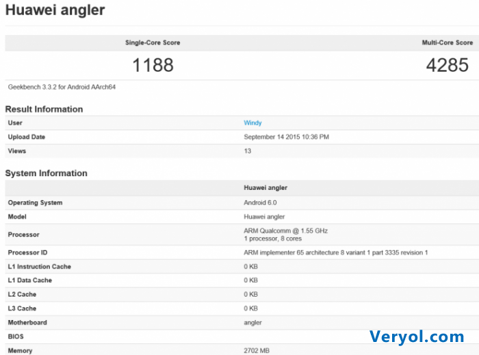Select the Android 6.0 operating system value

pyautogui.click(x=260, y=203)
